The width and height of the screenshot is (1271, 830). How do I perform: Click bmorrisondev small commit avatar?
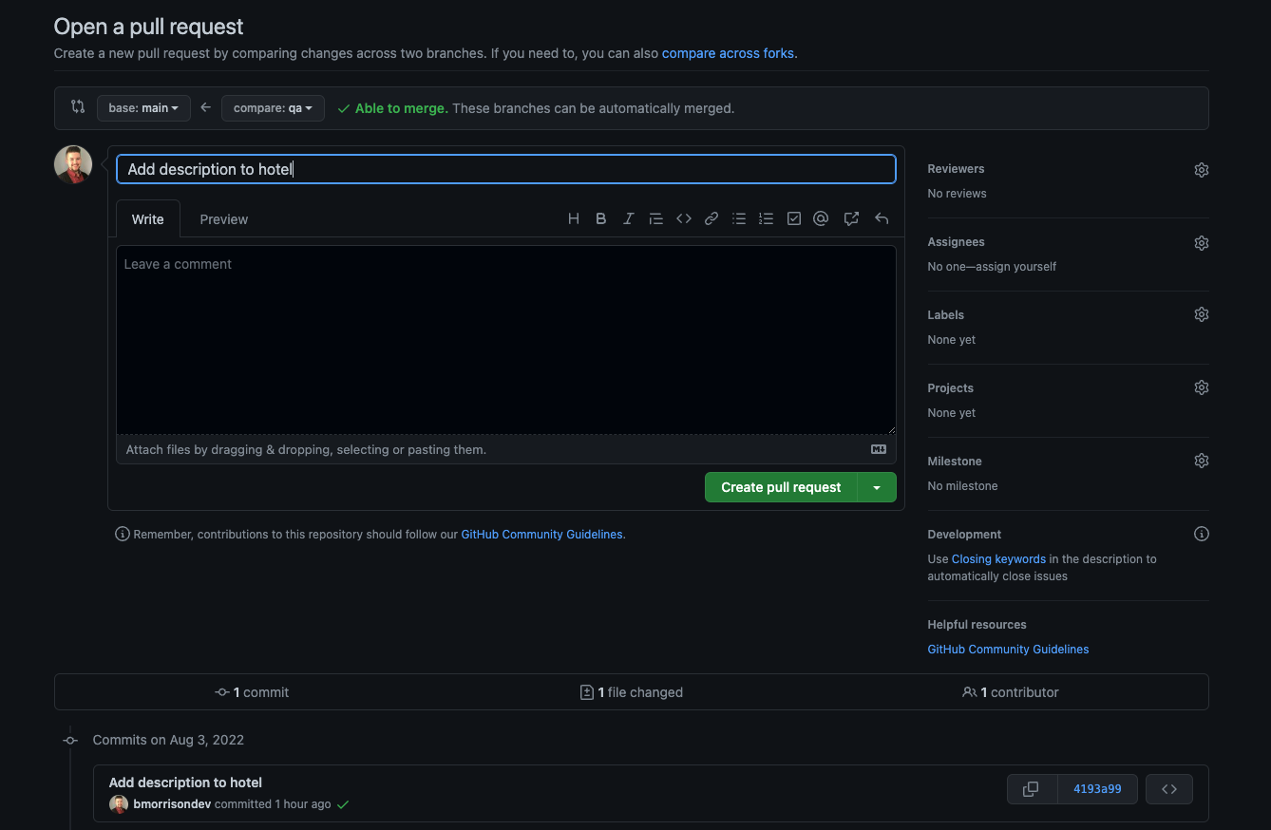click(119, 804)
